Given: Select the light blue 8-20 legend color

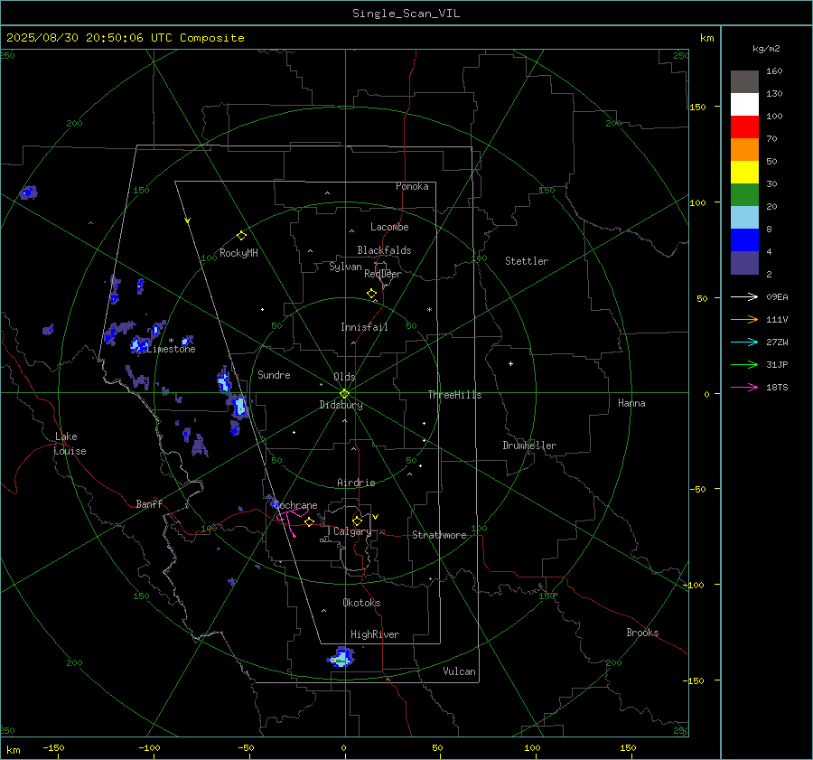Looking at the screenshot, I should coord(744,218).
